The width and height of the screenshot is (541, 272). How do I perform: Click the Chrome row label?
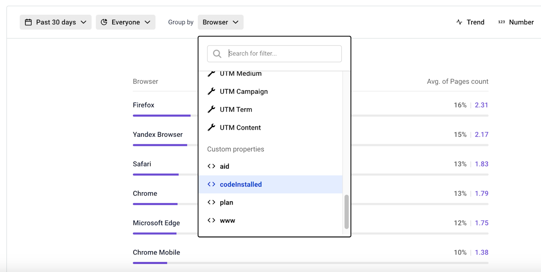click(145, 193)
